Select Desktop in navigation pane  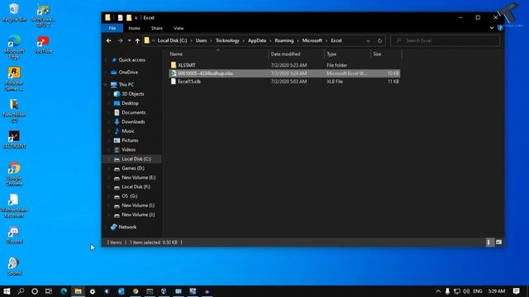coord(130,103)
